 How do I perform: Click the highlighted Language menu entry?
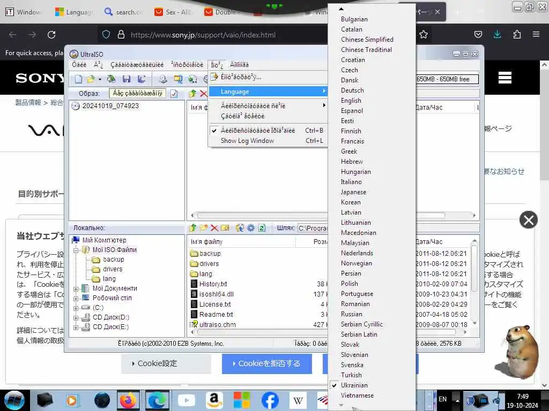268,91
